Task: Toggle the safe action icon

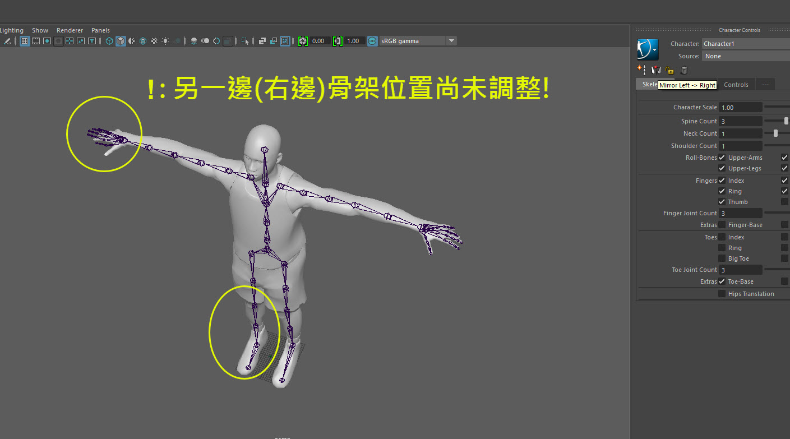Action: tap(81, 41)
